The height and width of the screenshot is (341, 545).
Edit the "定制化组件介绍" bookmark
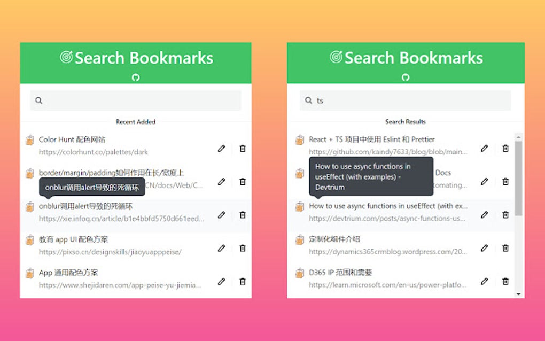coord(485,247)
